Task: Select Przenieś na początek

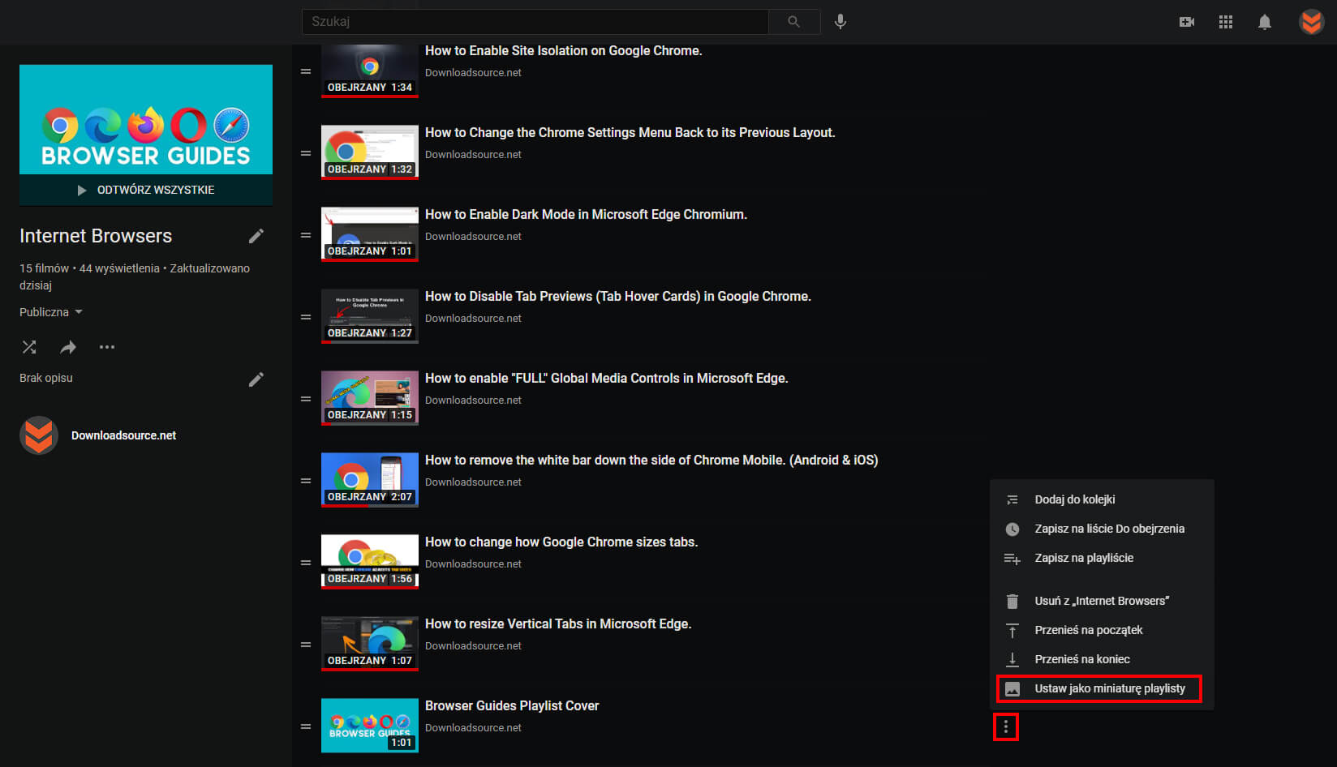Action: [1102, 630]
